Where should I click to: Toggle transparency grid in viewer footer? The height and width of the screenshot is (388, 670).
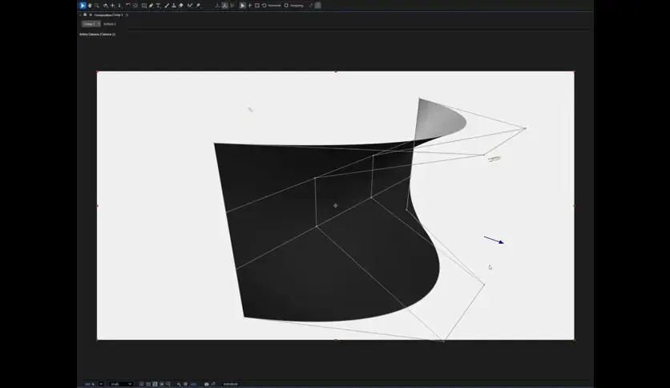pyautogui.click(x=148, y=384)
